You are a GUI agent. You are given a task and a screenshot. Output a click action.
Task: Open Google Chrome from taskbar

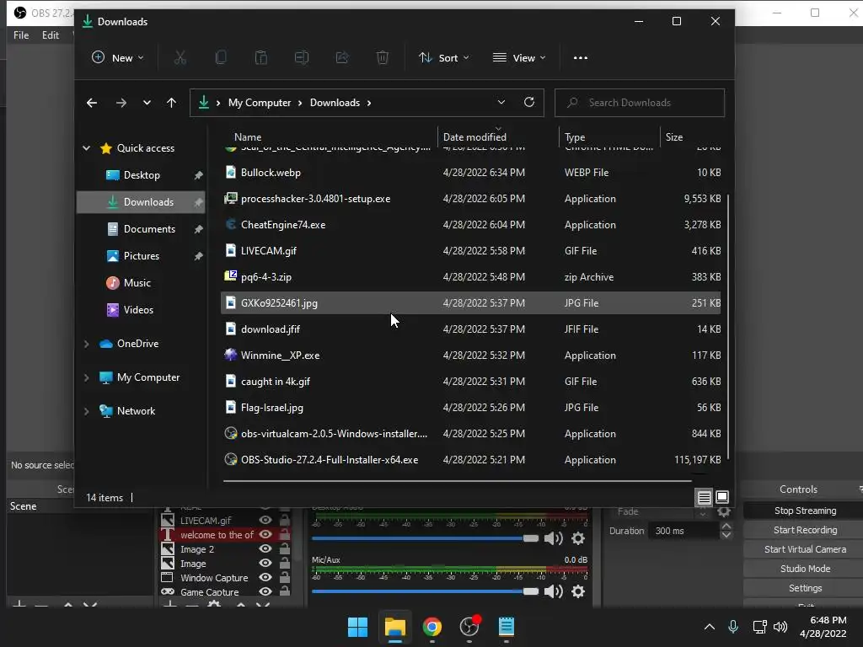click(432, 627)
